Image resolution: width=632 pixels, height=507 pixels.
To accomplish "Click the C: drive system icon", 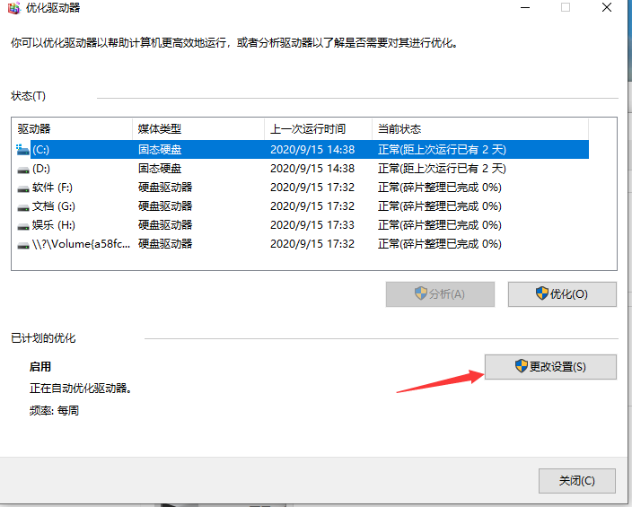I will click(x=23, y=150).
